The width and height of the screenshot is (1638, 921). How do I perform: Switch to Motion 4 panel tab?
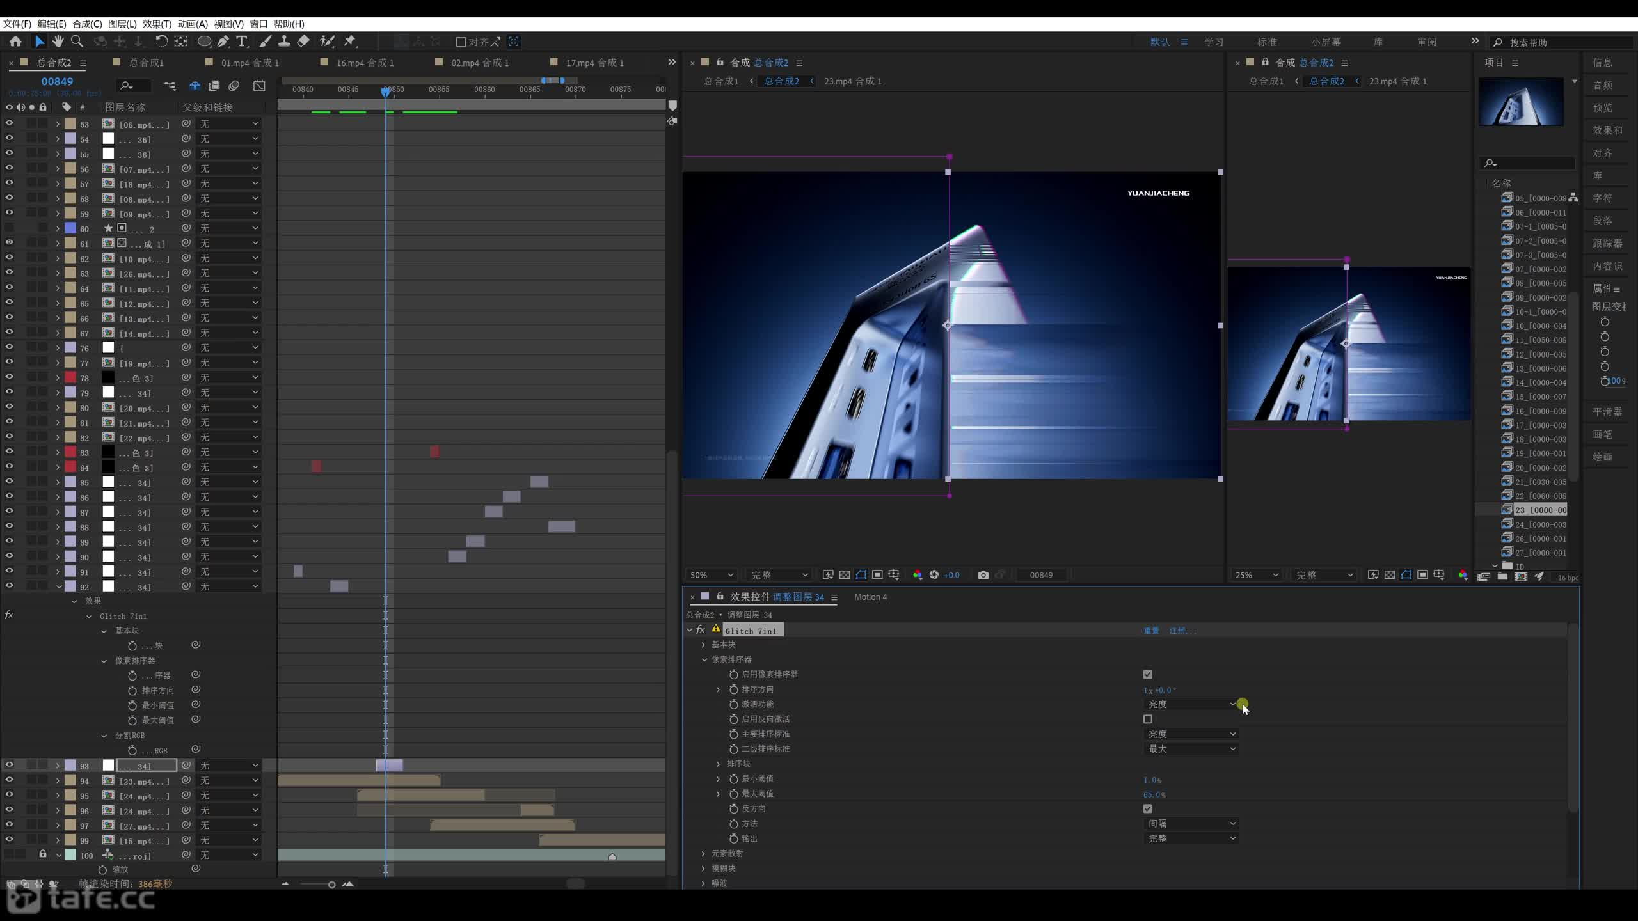coord(870,597)
